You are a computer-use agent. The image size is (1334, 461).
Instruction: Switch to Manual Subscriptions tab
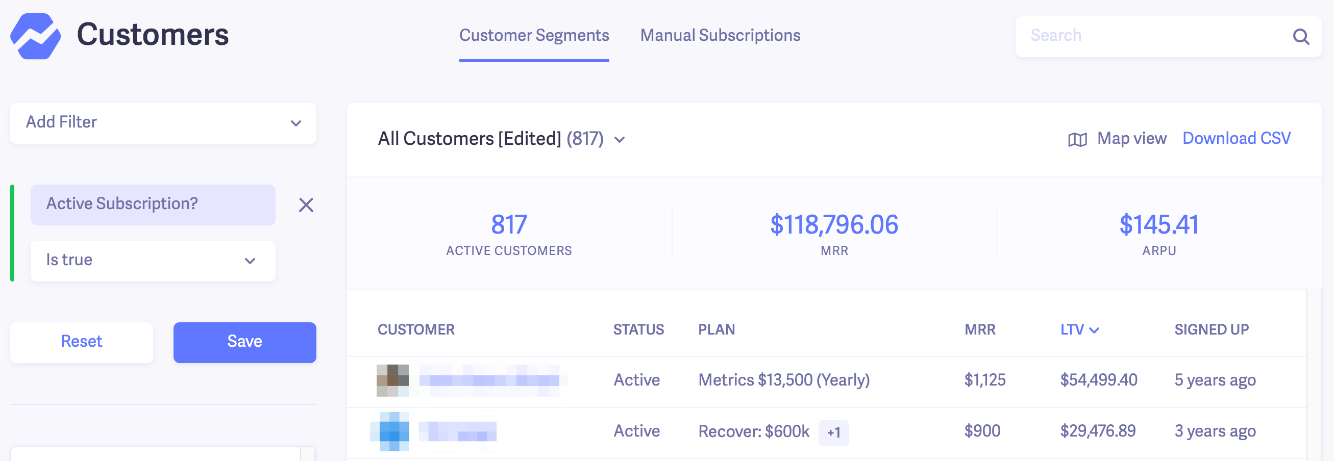(720, 35)
